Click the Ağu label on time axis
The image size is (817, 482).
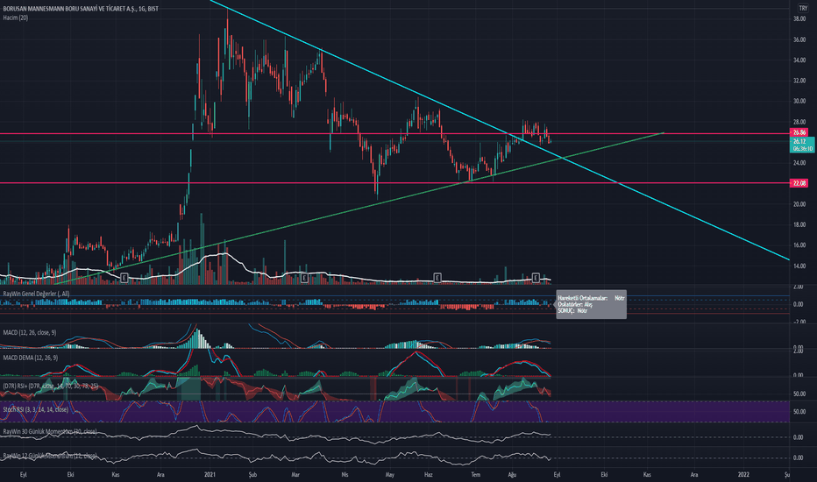[512, 475]
